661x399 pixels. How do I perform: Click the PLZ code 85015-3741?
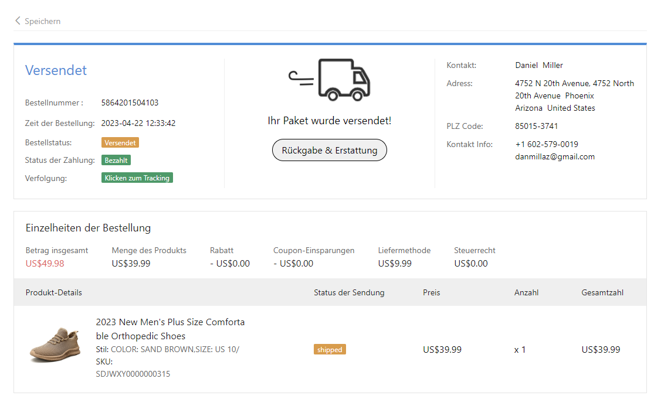[536, 126]
